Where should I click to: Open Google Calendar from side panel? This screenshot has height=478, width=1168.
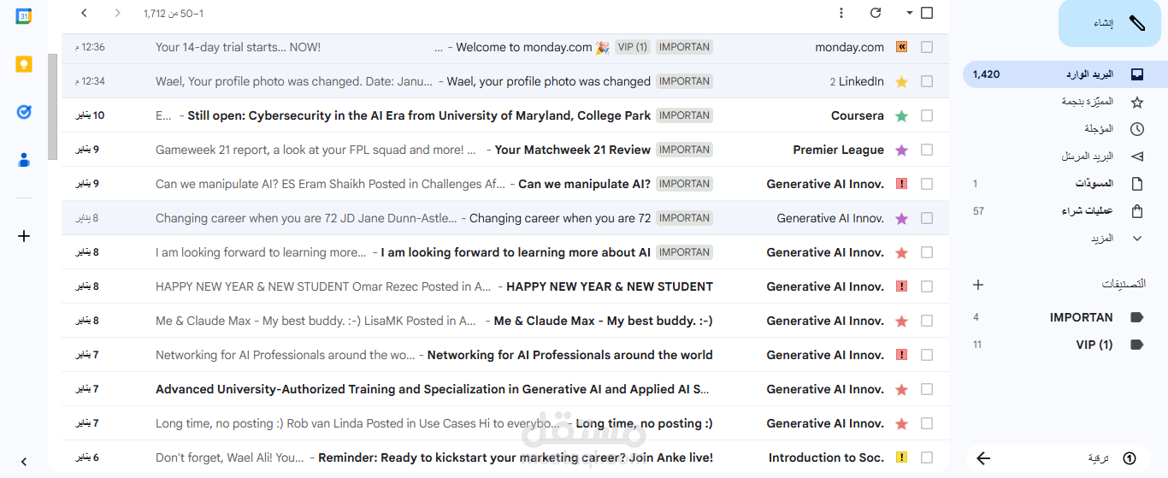tap(24, 16)
